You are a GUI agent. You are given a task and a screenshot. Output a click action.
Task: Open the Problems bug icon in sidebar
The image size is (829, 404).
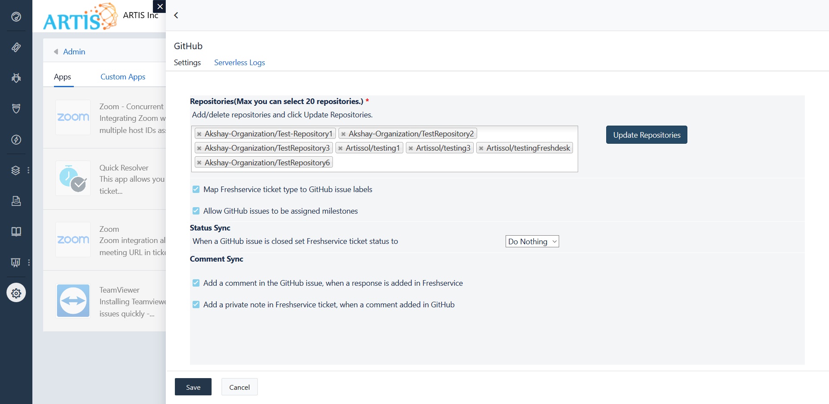coord(16,78)
